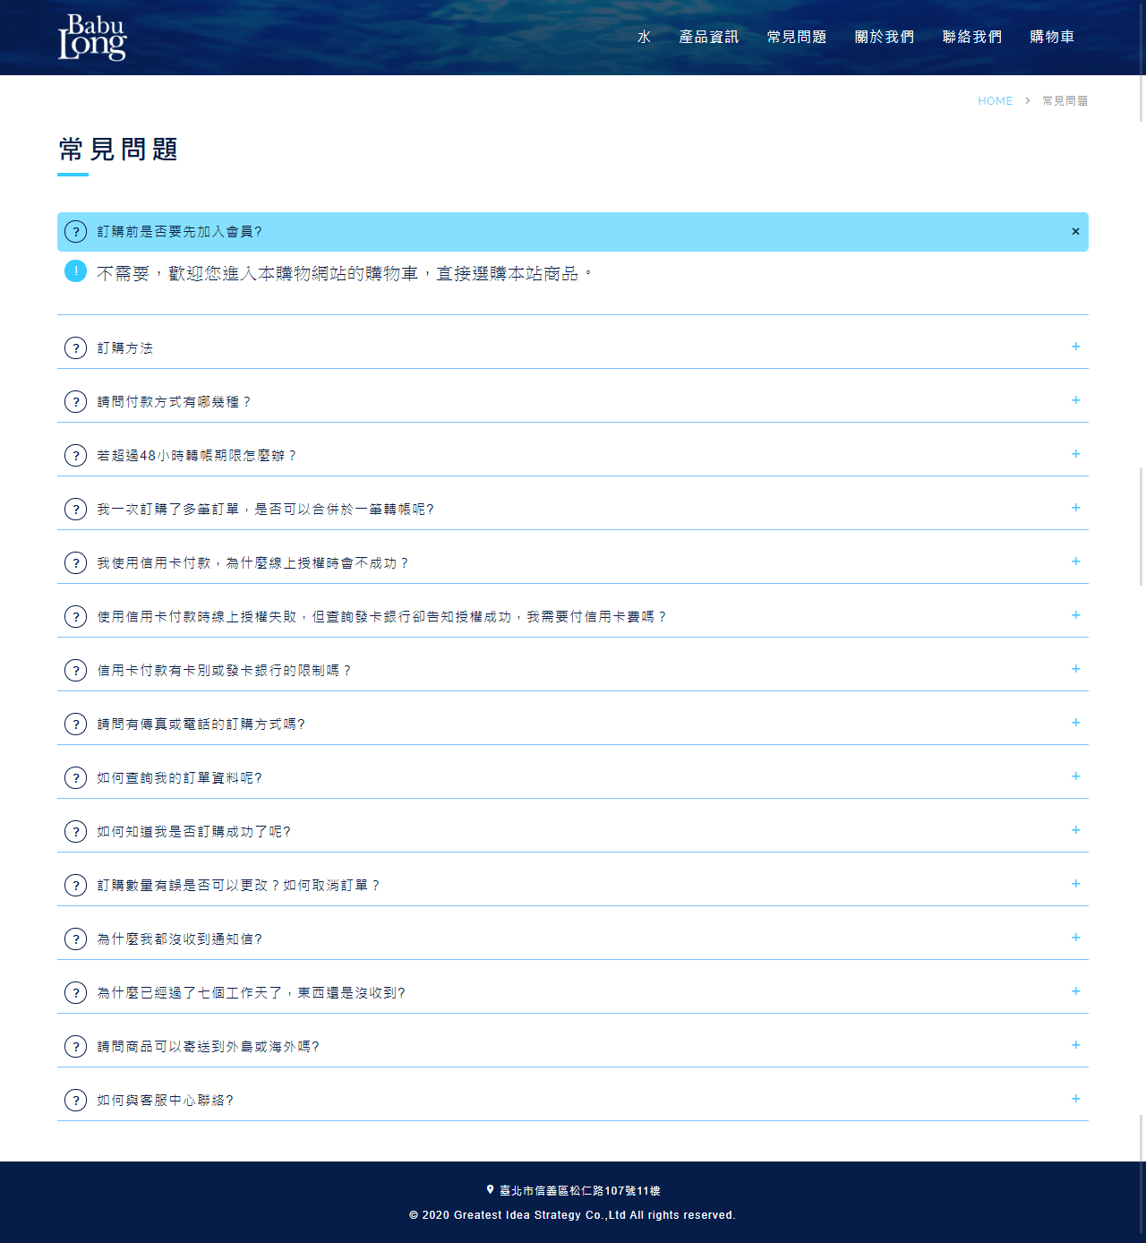Click question icon beside 為什麼已經過了七個工作天了
The image size is (1146, 1243).
pos(76,993)
